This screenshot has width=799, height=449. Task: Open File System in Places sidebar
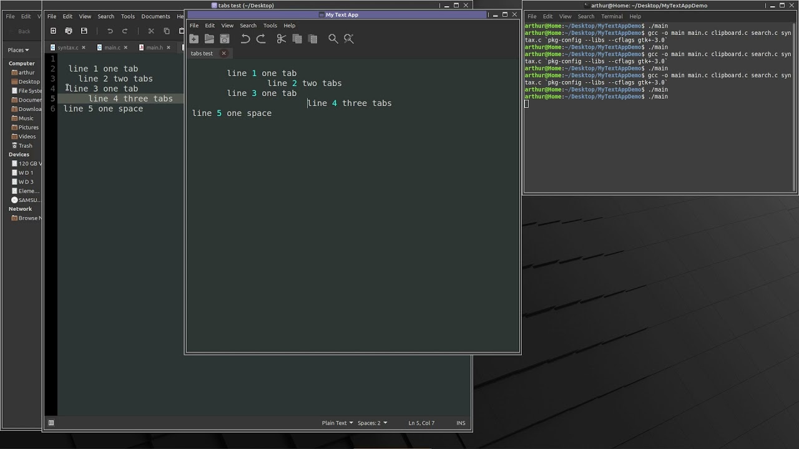tap(26, 91)
